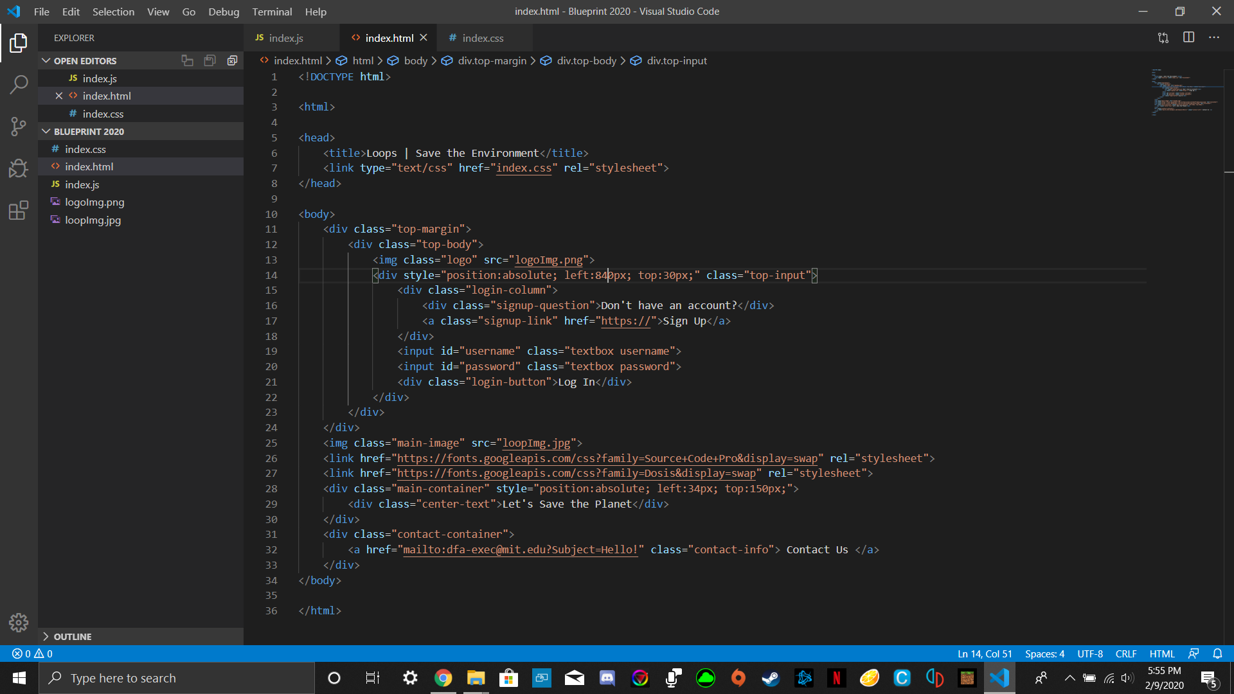Open the Search view in the activity bar
This screenshot has height=694, width=1234.
click(x=19, y=84)
